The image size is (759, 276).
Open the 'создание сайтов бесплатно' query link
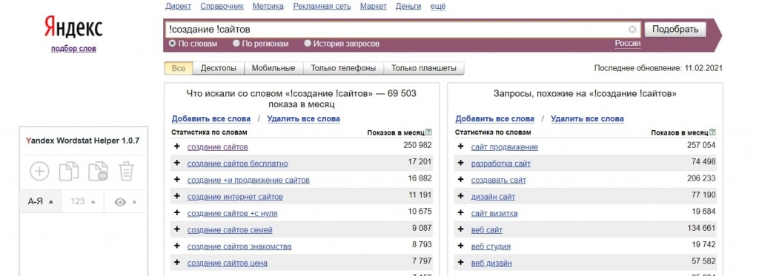(x=238, y=164)
